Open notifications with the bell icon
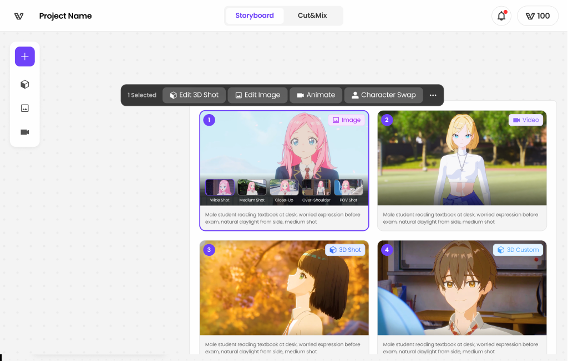 (x=501, y=16)
